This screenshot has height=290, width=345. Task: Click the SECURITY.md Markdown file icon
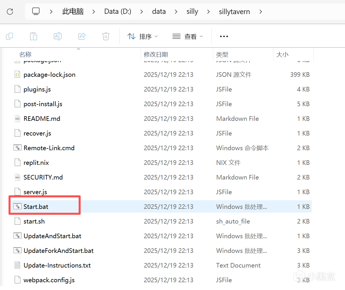pos(18,177)
